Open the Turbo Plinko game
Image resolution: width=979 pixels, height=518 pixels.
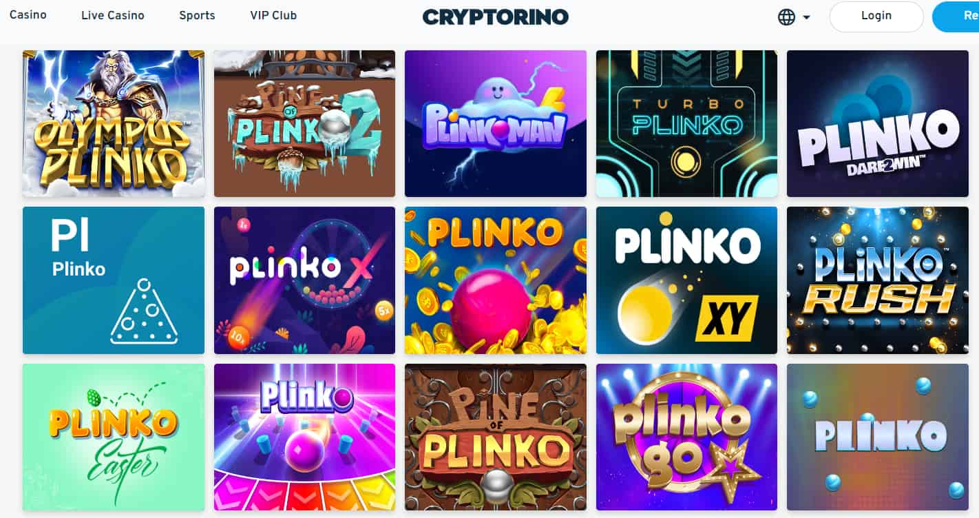[686, 124]
